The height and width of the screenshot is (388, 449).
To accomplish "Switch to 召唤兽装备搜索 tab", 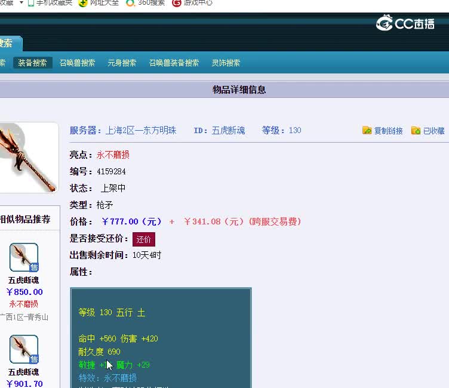I will [174, 63].
